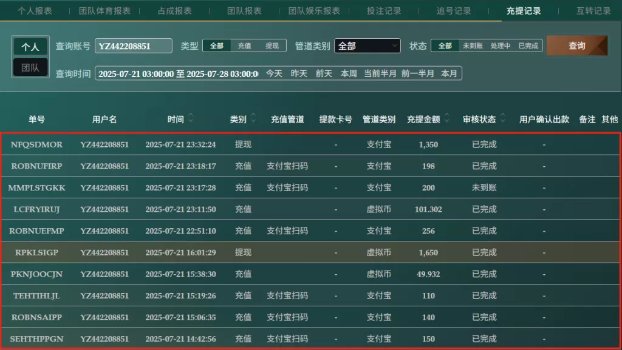Click the 备注 column header
The height and width of the screenshot is (350, 622).
pos(587,119)
